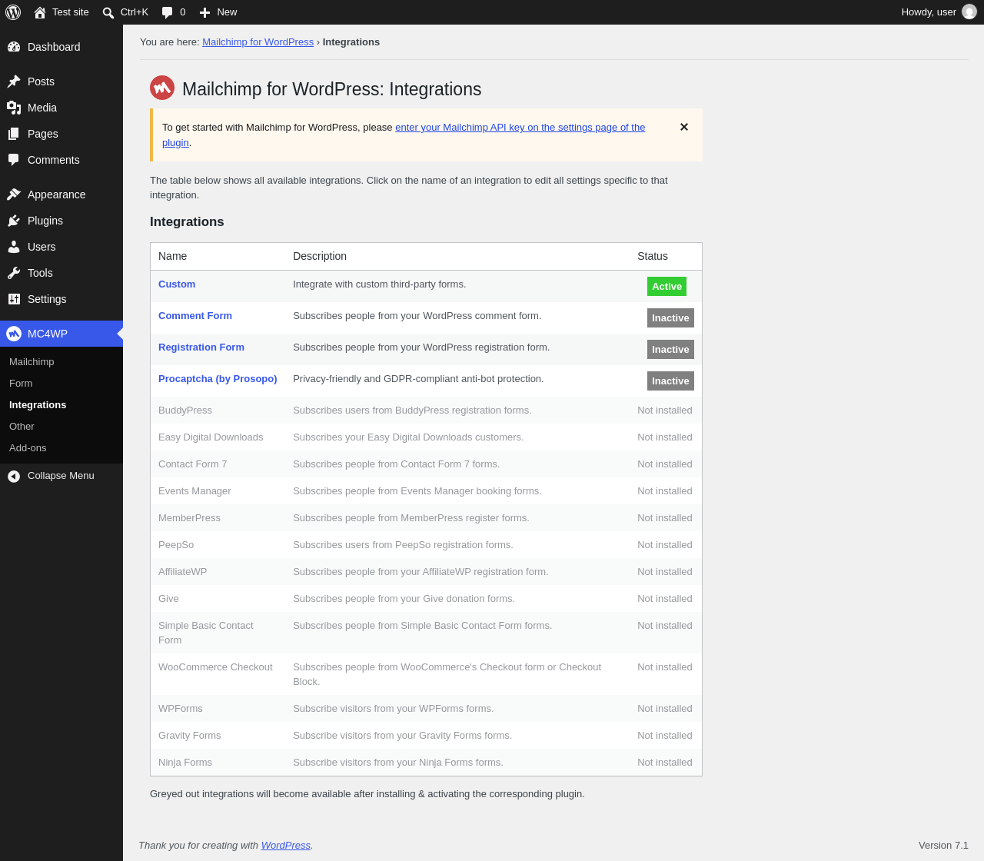Open the Custom integration link
The image size is (984, 861).
coord(177,284)
